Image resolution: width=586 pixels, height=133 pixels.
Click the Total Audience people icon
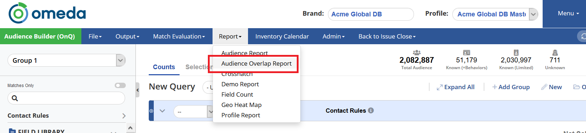click(x=416, y=52)
